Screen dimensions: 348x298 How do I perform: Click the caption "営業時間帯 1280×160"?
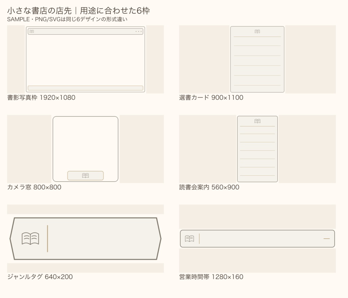pos(211,277)
